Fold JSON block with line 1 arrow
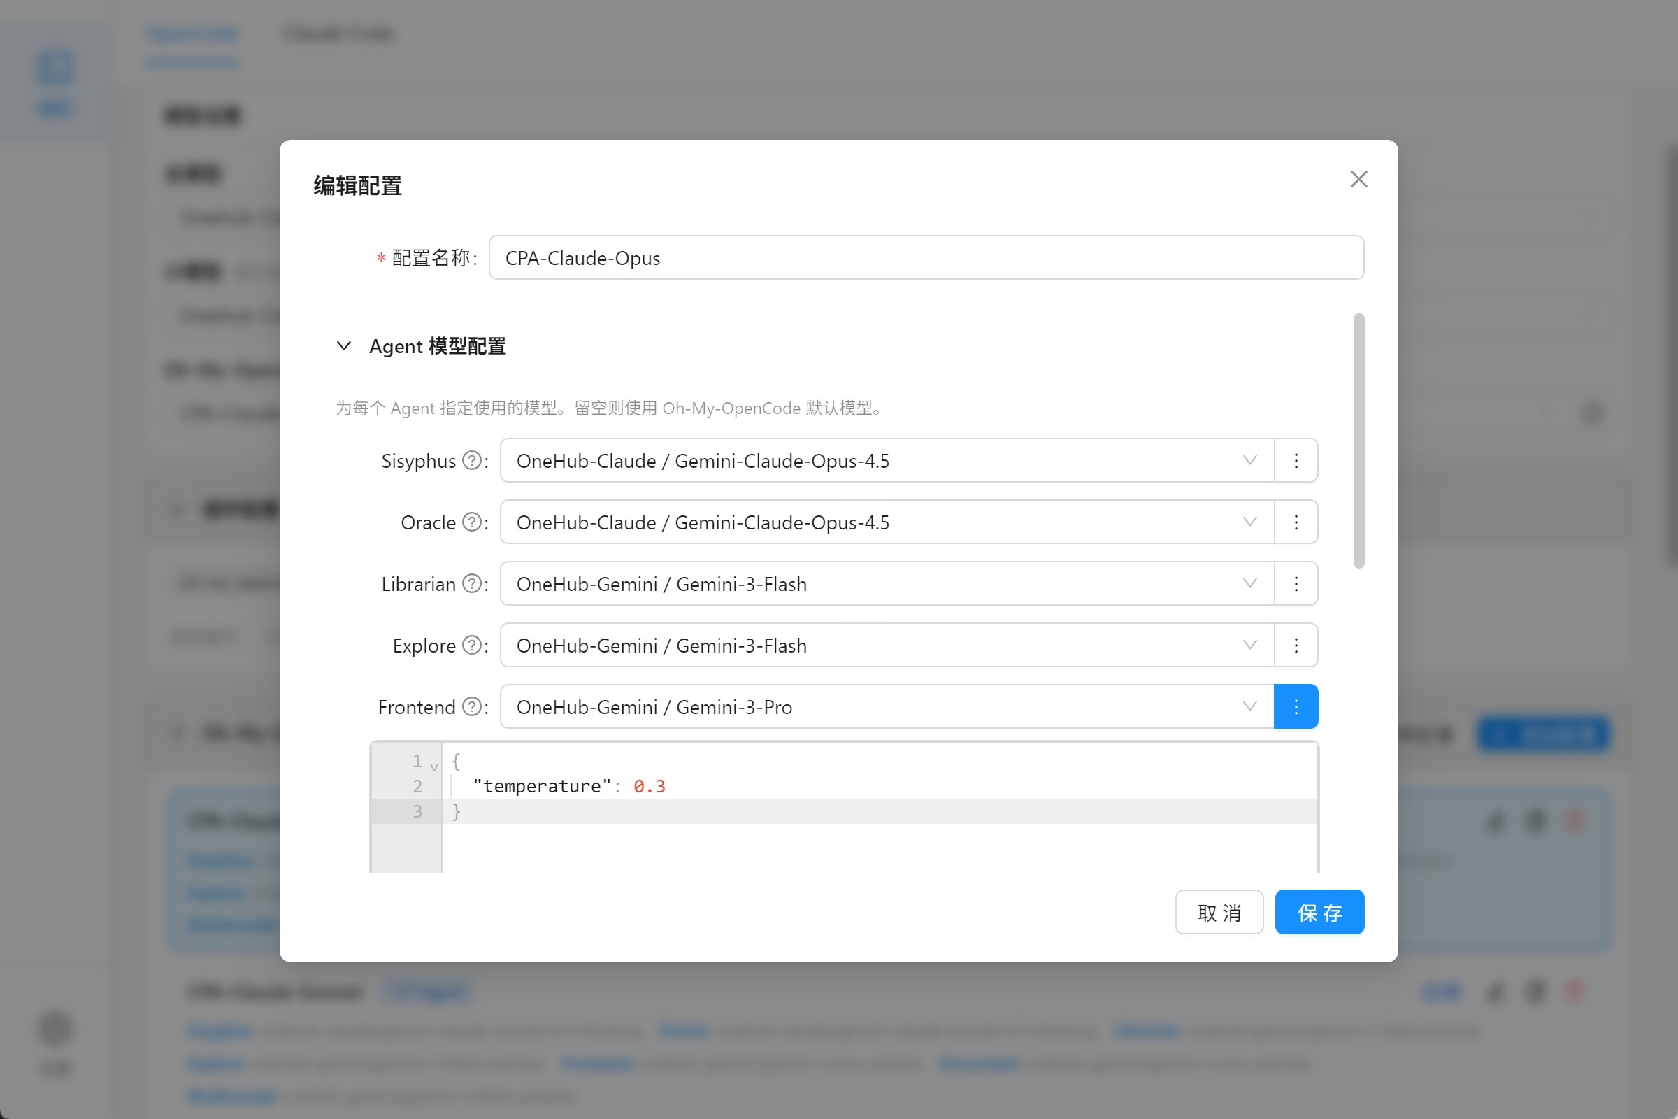 [433, 767]
